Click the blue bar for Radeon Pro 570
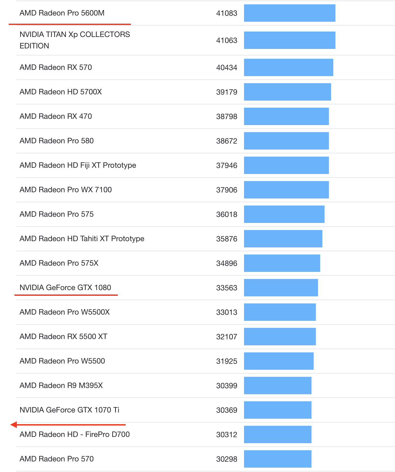This screenshot has height=472, width=395. 278,459
